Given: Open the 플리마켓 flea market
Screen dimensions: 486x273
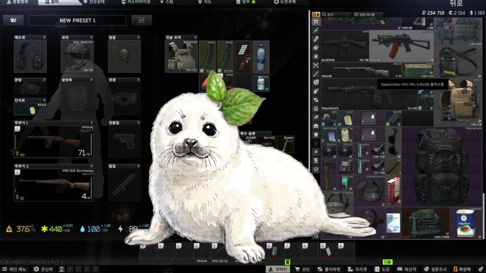Looking at the screenshot, I should (x=329, y=269).
